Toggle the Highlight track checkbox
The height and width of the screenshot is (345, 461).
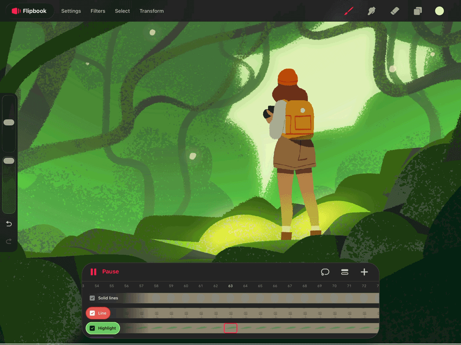coord(92,328)
